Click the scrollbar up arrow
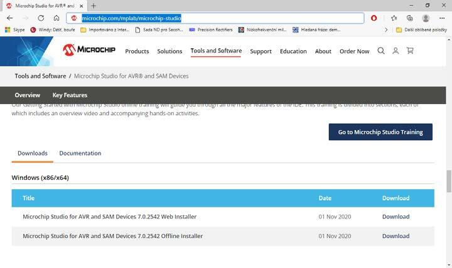This screenshot has width=452, height=268. tap(449, 39)
